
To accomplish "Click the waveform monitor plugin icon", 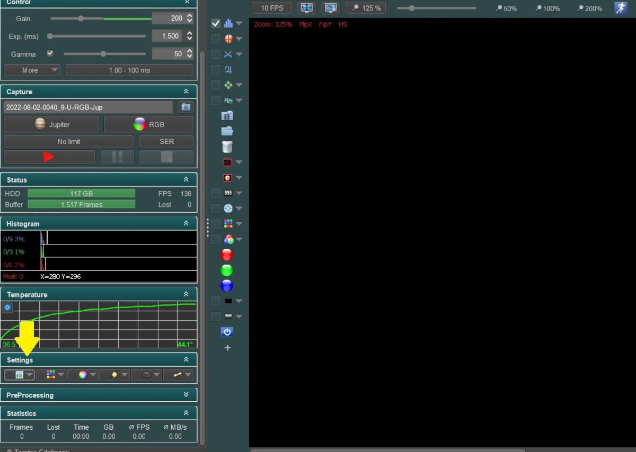I will click(x=228, y=101).
